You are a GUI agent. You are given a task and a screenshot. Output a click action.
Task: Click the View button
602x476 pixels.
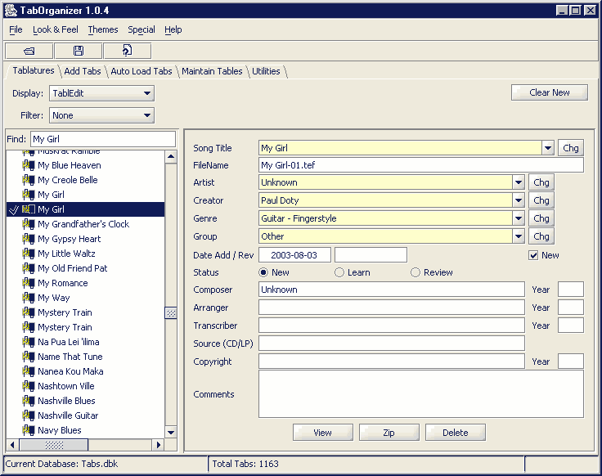point(322,433)
